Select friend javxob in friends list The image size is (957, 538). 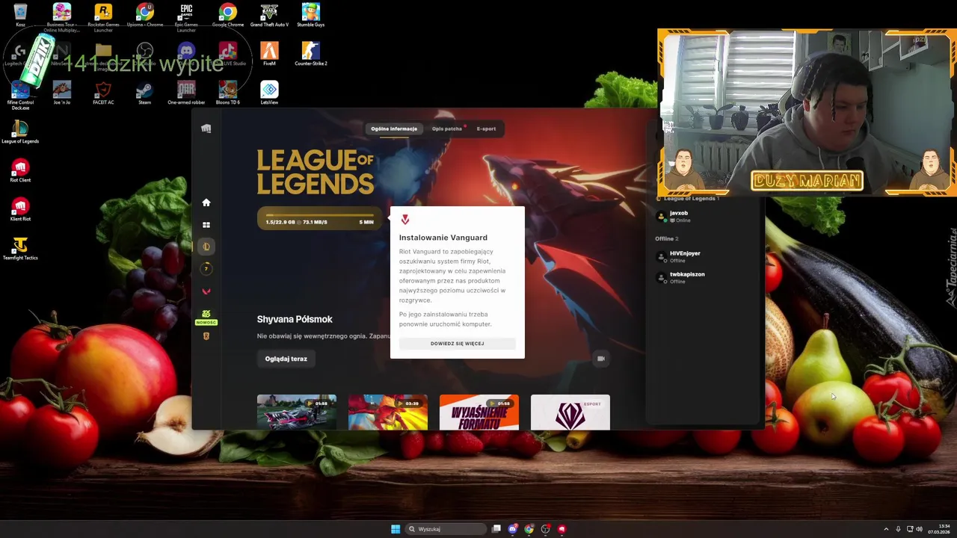pyautogui.click(x=703, y=217)
